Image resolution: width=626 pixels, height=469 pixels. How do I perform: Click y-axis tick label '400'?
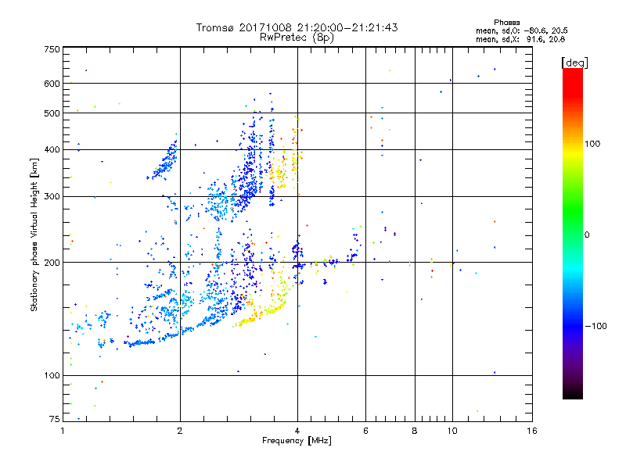52,150
